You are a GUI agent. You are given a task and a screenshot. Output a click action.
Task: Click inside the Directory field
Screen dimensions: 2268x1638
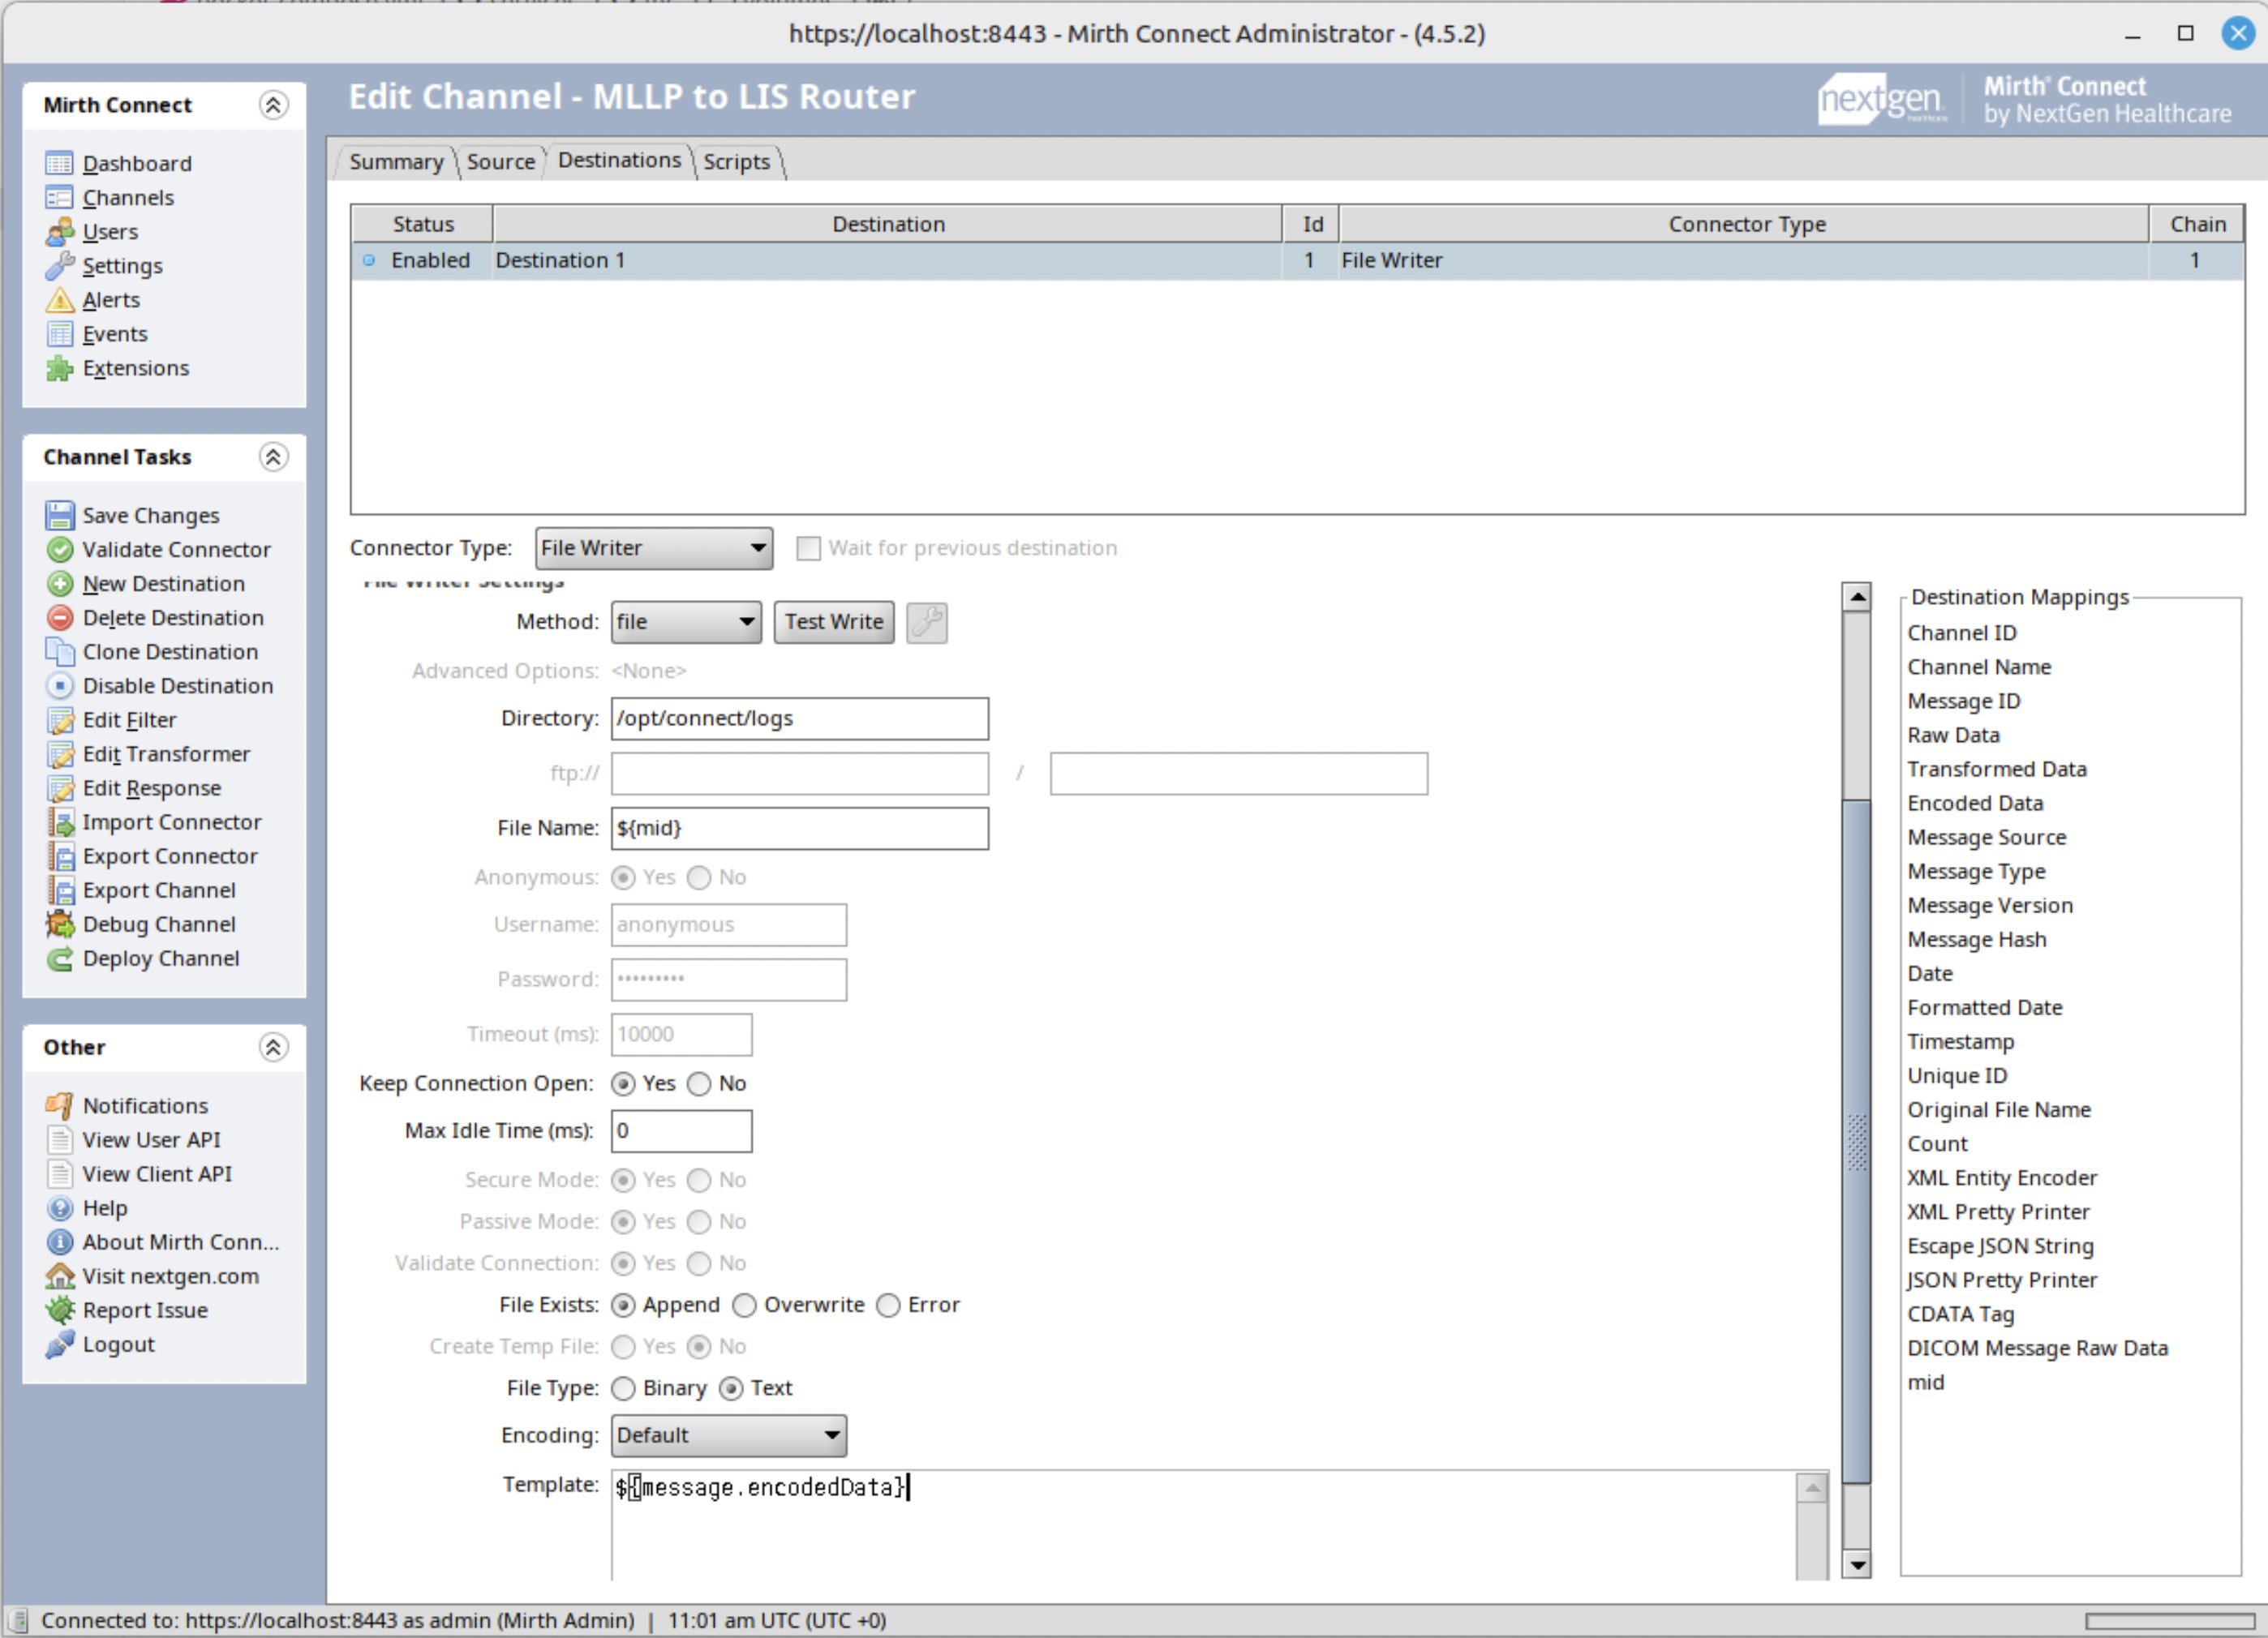pos(798,718)
